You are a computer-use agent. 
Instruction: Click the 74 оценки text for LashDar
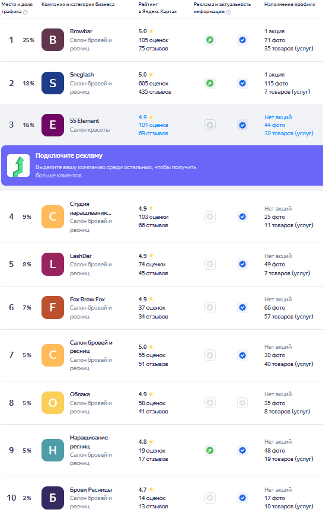click(x=152, y=264)
